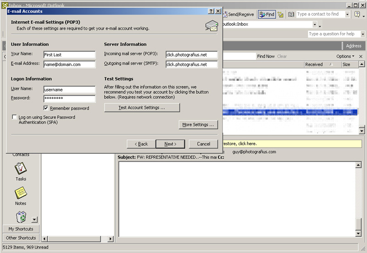Open the Address Book icon
The image size is (367, 253).
tap(291, 14)
